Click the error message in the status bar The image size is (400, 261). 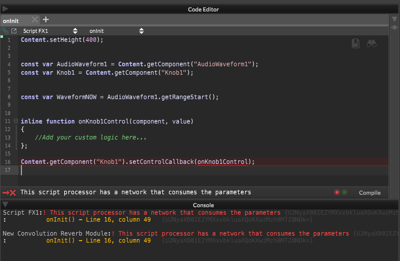(135, 192)
